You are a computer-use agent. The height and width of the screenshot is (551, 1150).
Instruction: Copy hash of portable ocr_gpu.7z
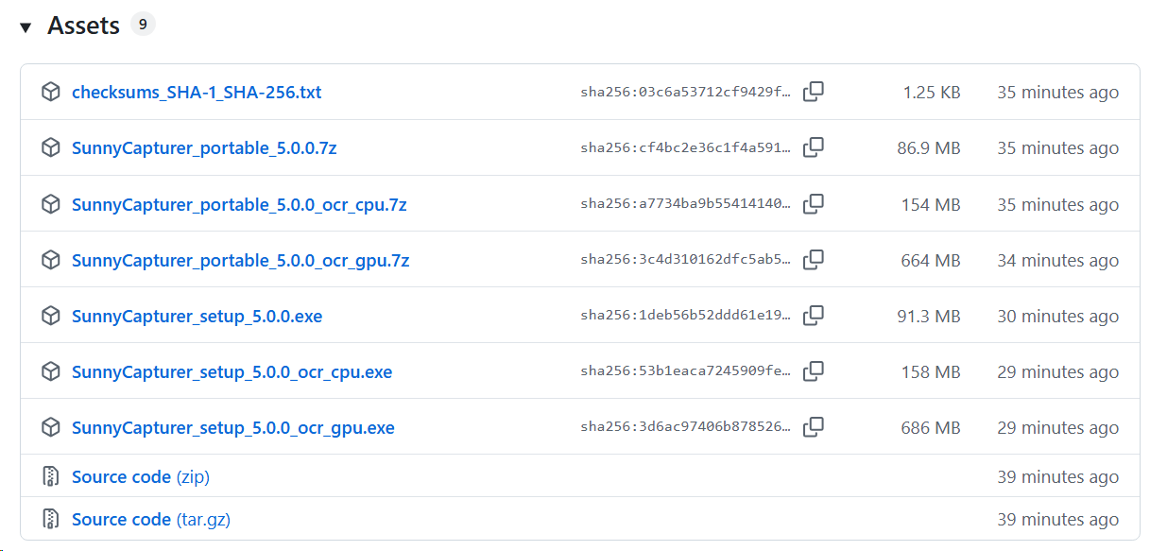tap(813, 260)
